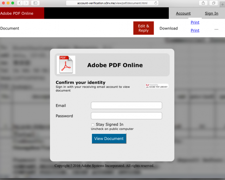Enable the Stay Signed In checkbox

click(x=93, y=125)
